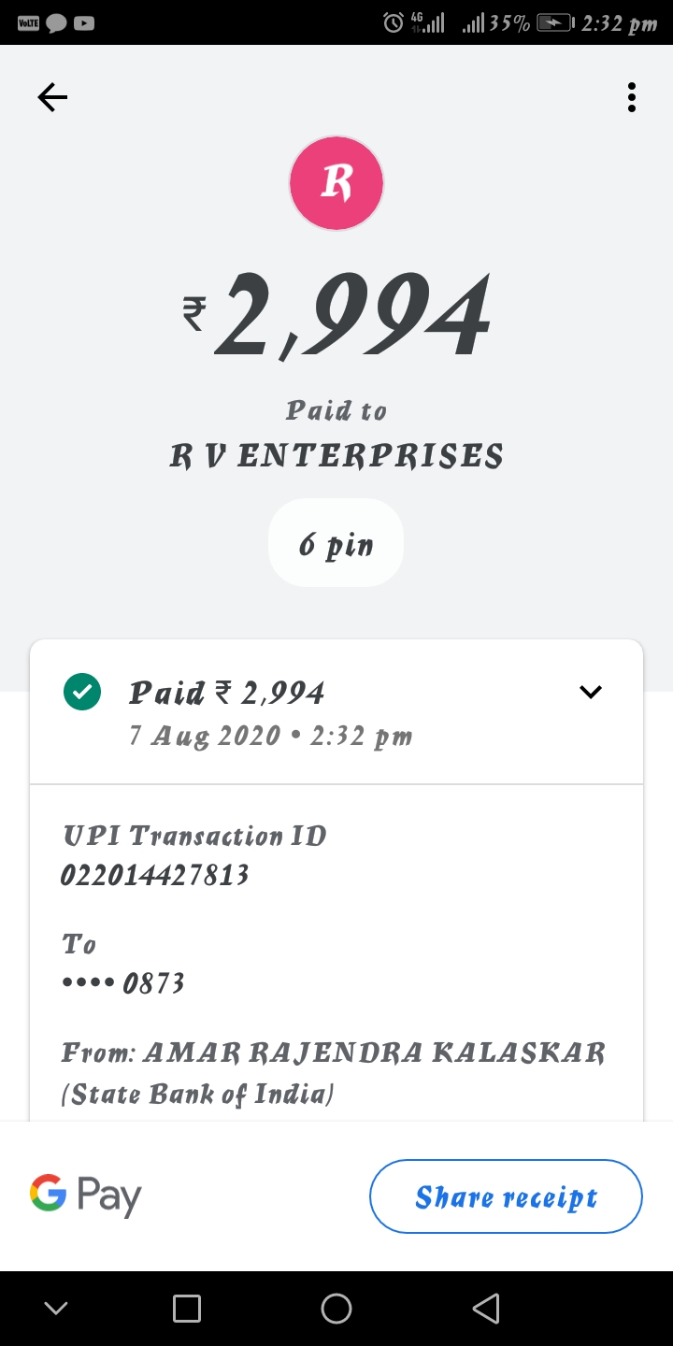
Task: Tap the back arrow icon
Action: click(x=52, y=97)
